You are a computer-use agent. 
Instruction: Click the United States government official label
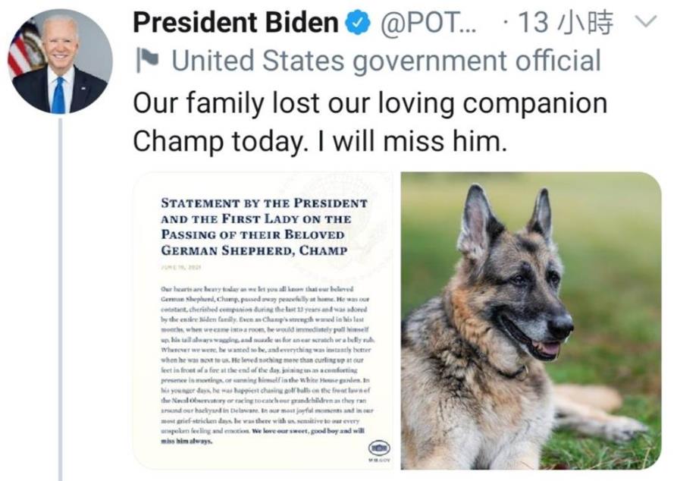pos(386,61)
